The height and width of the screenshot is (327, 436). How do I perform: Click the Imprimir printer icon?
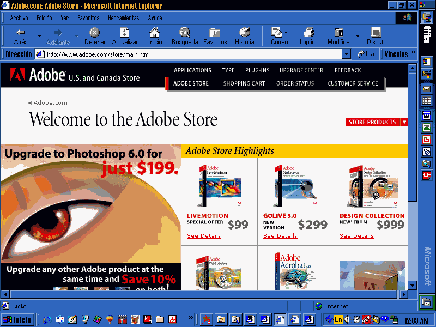[x=309, y=33]
